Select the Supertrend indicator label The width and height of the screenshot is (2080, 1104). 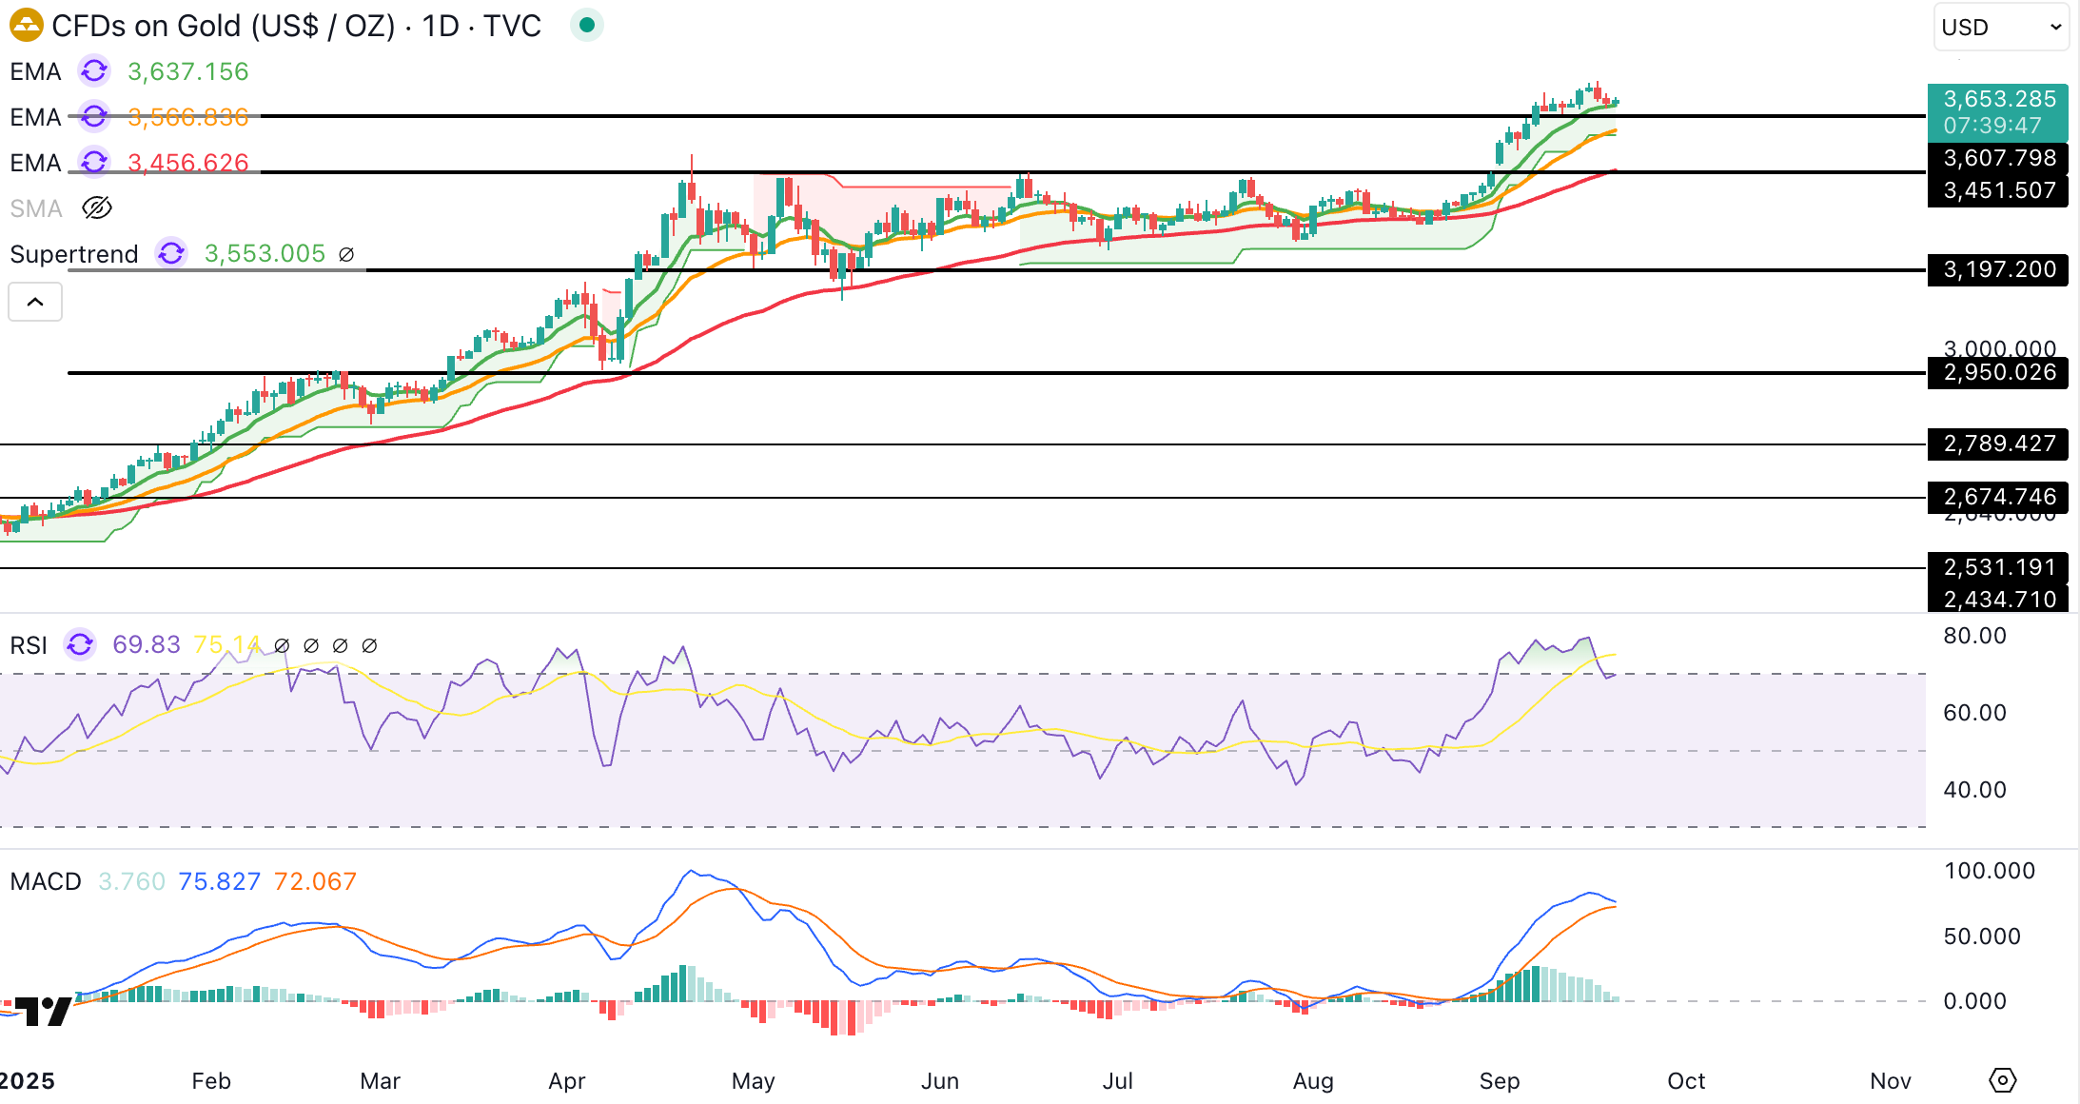pos(74,254)
